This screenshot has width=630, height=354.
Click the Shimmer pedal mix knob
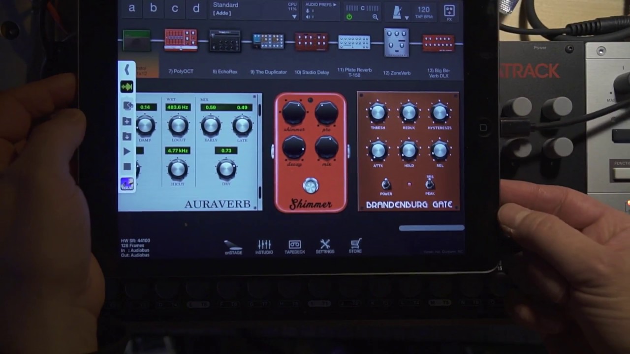point(326,147)
